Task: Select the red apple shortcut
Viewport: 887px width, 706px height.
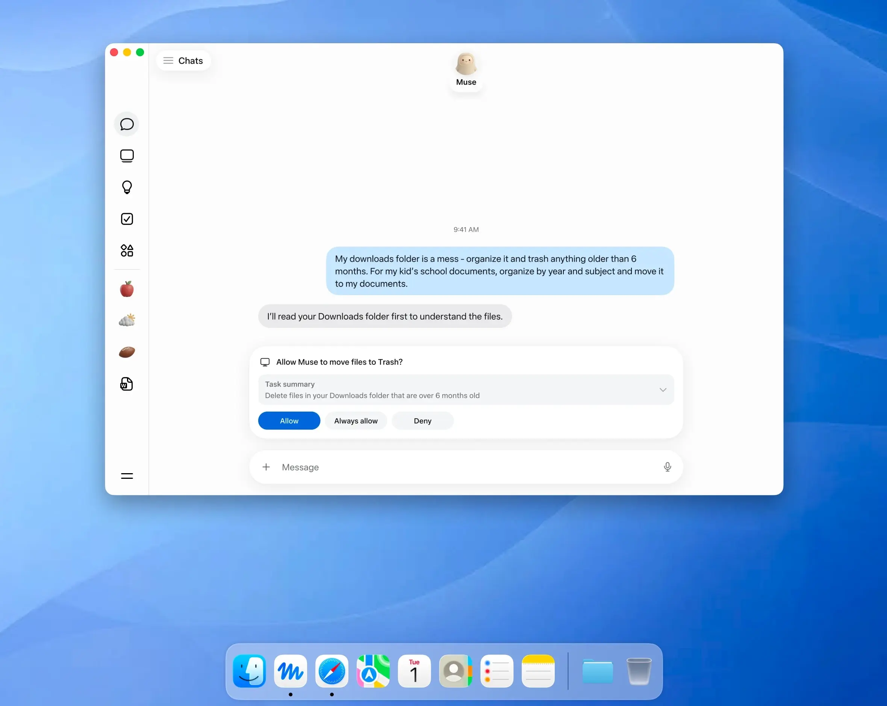Action: click(127, 289)
